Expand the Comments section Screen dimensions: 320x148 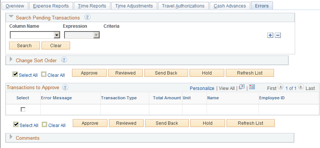(11, 137)
